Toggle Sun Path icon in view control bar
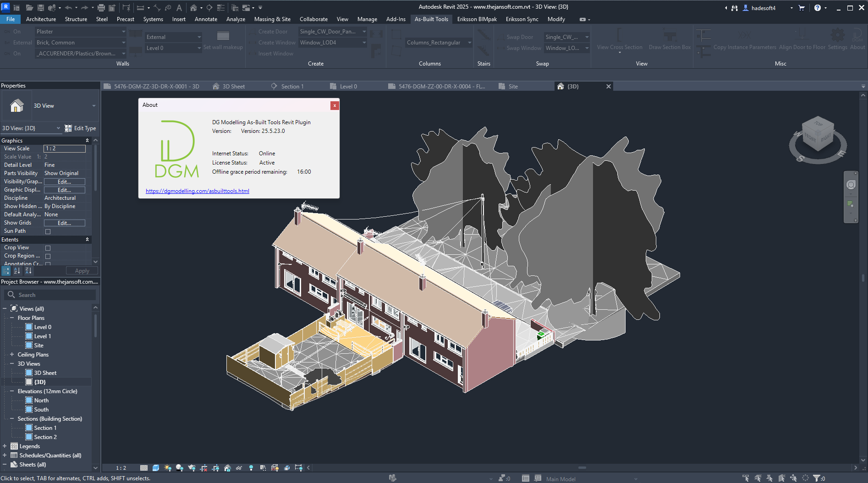Image resolution: width=868 pixels, height=483 pixels. [168, 468]
